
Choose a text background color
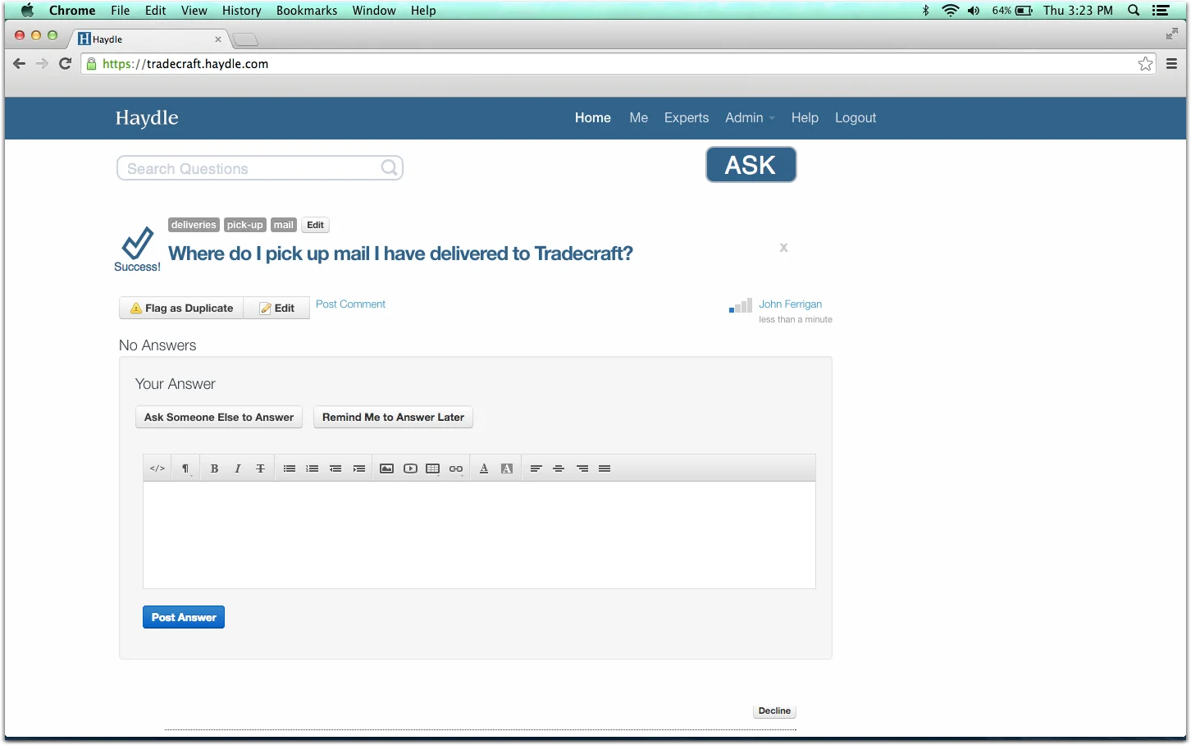(507, 468)
